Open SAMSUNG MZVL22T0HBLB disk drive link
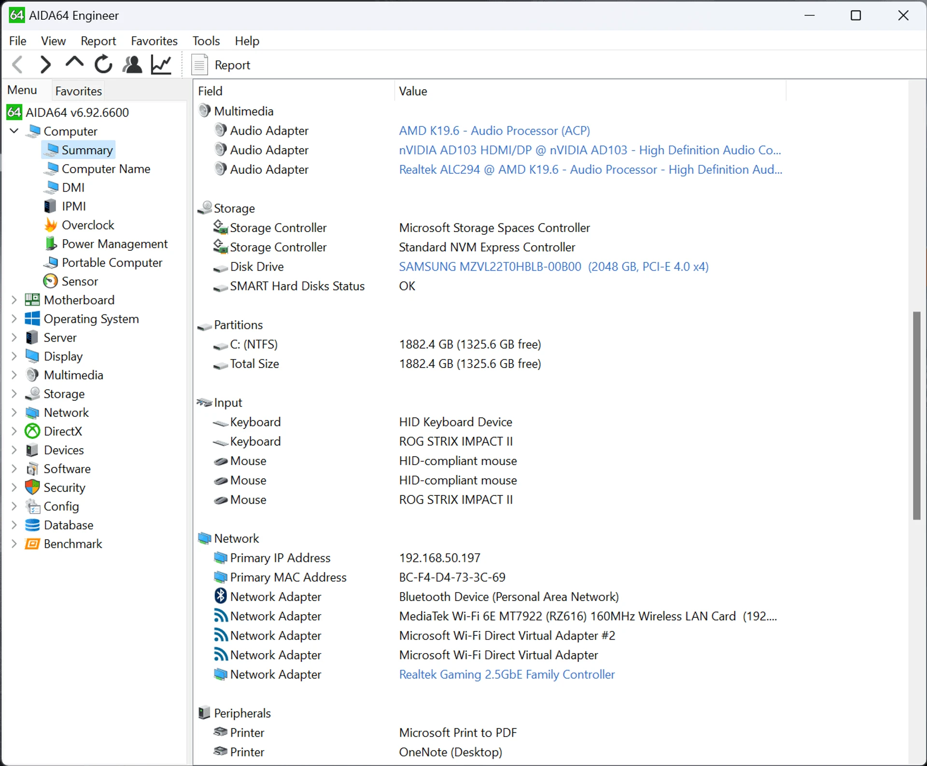Viewport: 927px width, 766px height. [x=554, y=267]
